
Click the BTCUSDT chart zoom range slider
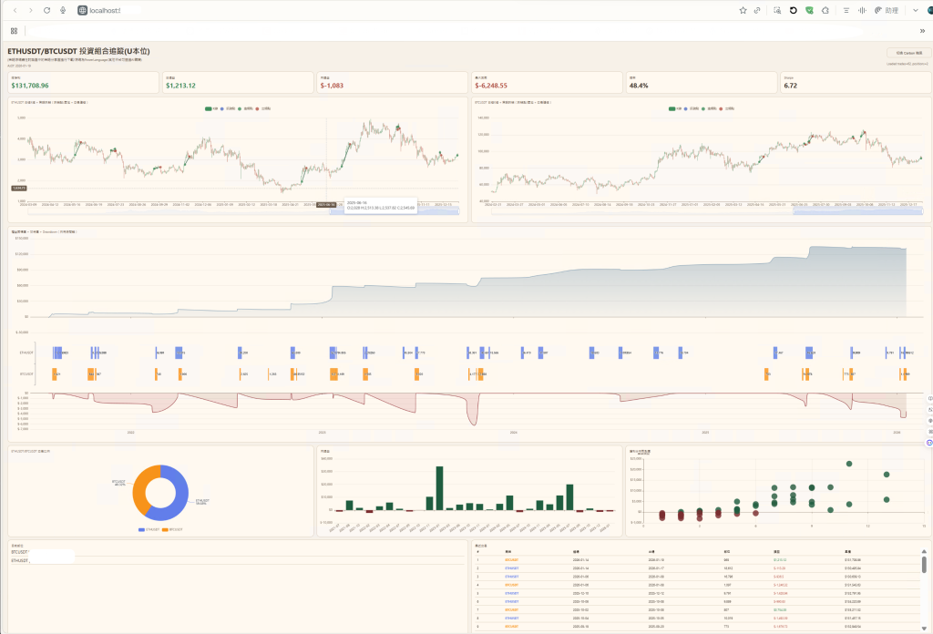point(858,211)
